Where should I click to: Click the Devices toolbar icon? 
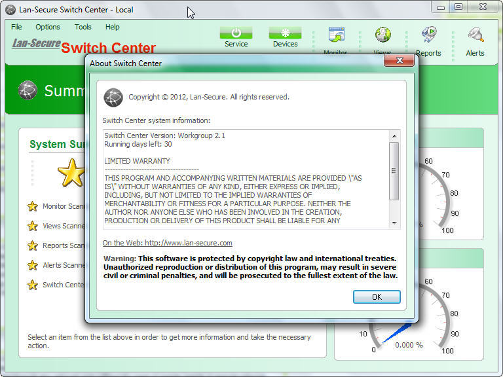point(285,33)
